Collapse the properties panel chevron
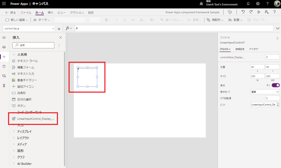Viewport: 281px width, 168px height. point(277,38)
